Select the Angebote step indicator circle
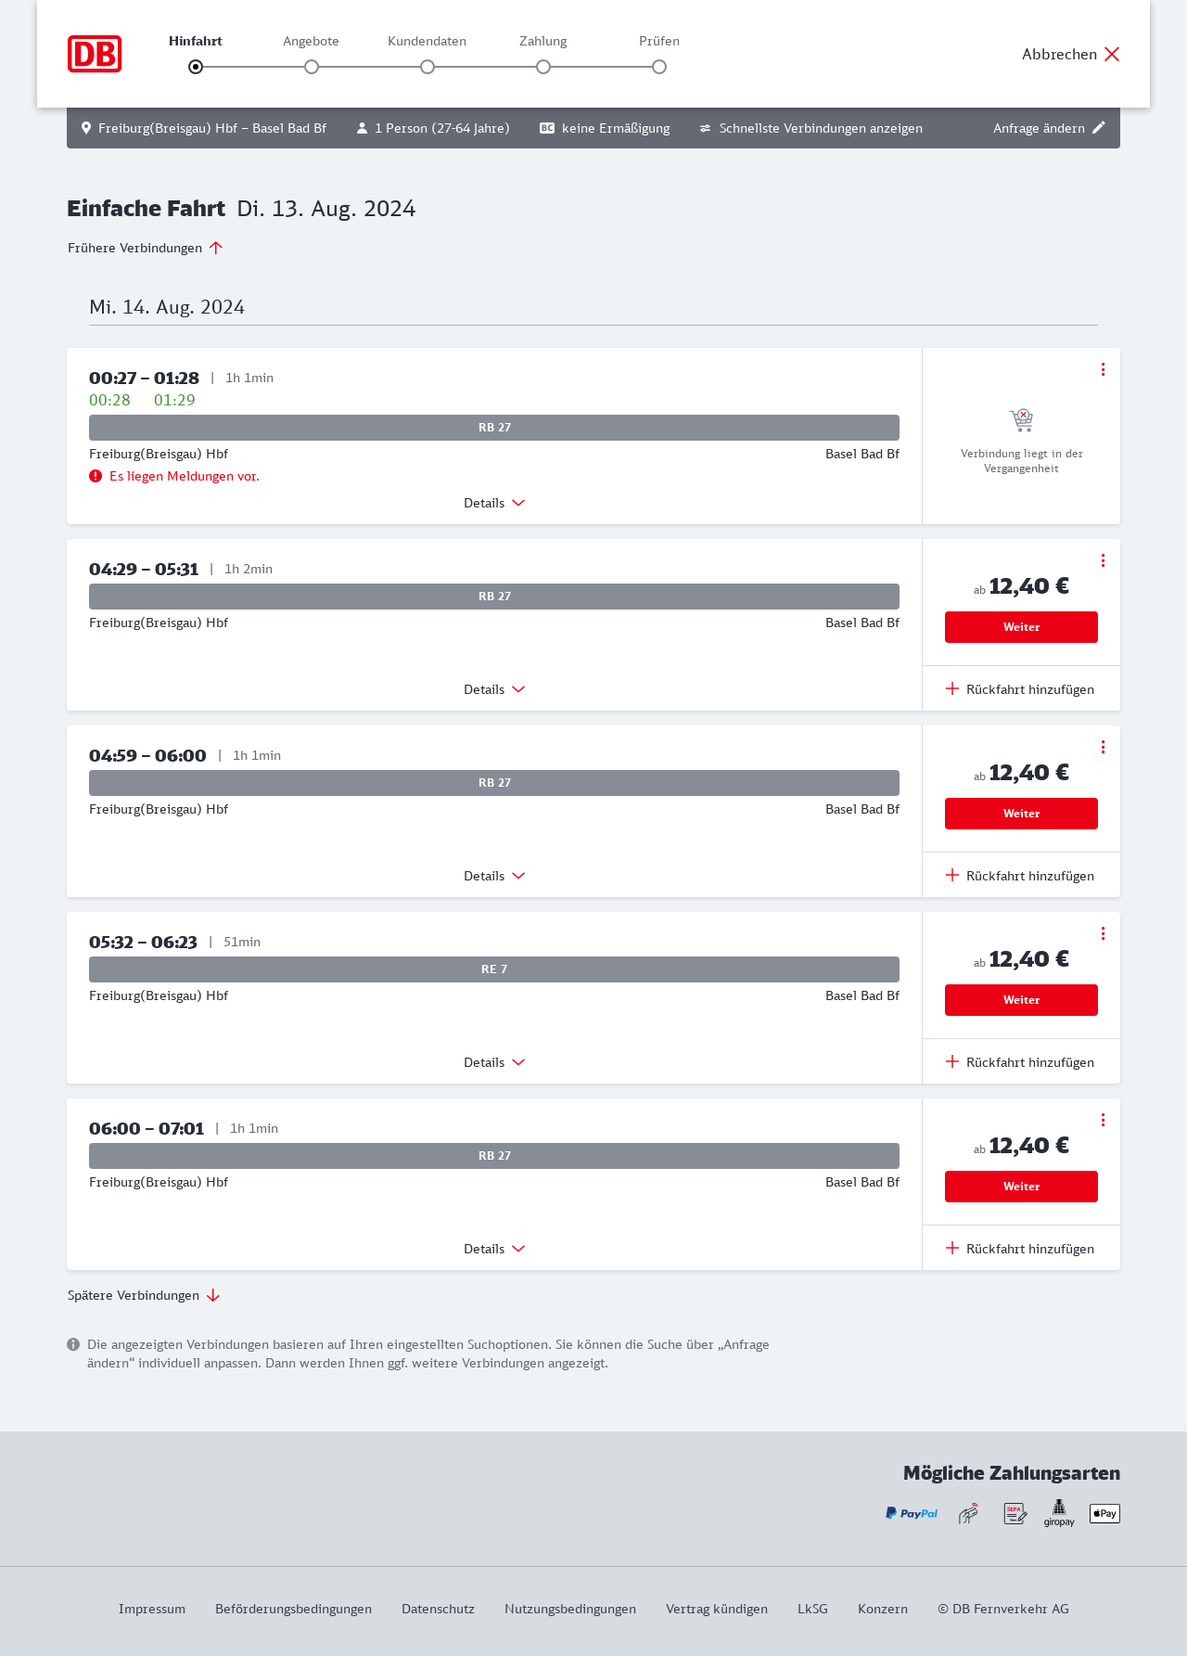Viewport: 1187px width, 1656px height. coord(312,67)
